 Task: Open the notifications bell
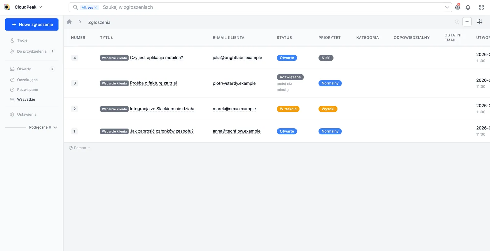click(x=468, y=7)
